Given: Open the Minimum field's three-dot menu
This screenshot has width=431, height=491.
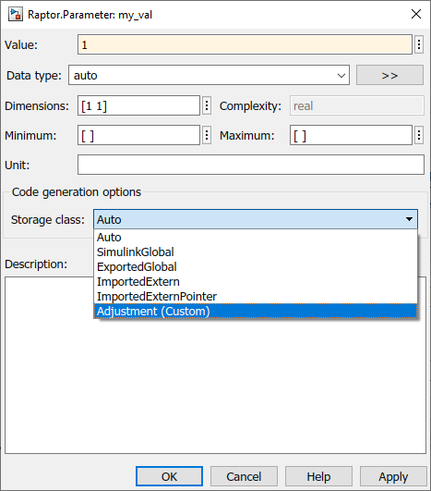Looking at the screenshot, I should [x=207, y=135].
